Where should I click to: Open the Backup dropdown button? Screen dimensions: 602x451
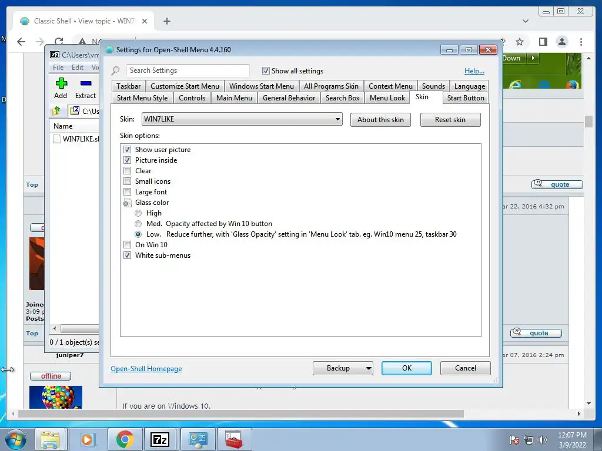tap(343, 368)
